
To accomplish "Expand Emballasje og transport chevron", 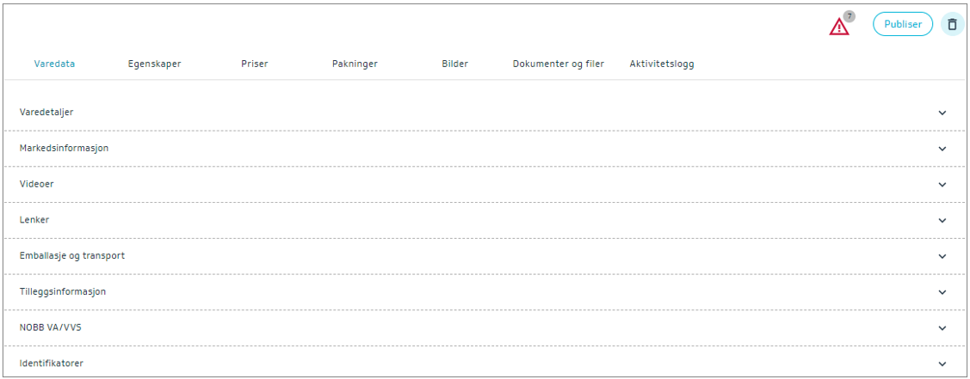I will click(x=942, y=256).
